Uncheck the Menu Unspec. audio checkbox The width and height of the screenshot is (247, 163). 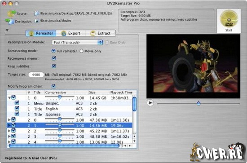pyautogui.click(x=17, y=103)
